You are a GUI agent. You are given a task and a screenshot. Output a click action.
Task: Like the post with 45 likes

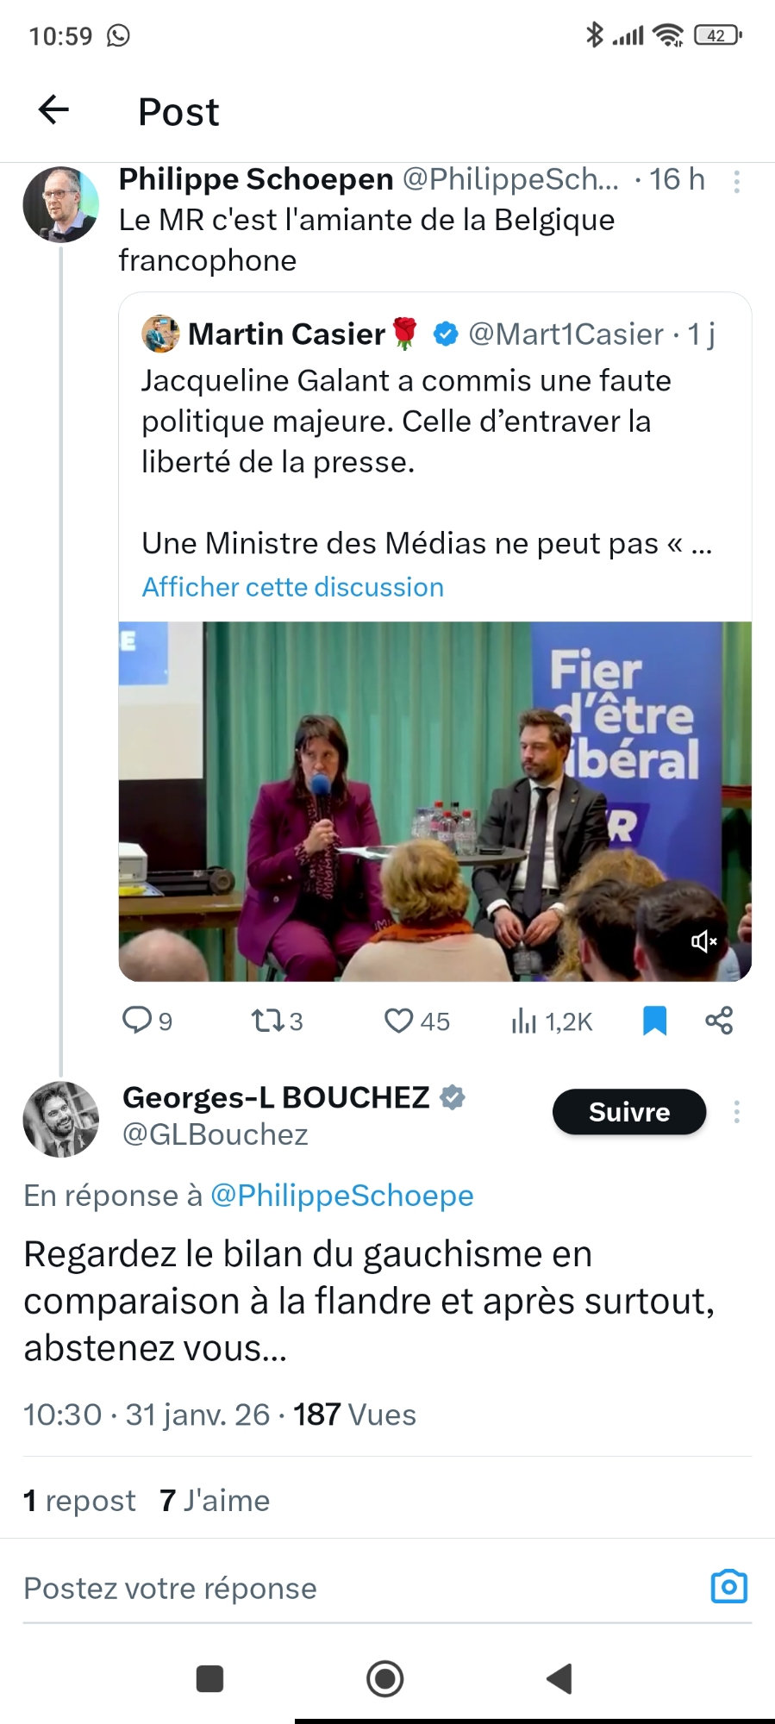398,1021
